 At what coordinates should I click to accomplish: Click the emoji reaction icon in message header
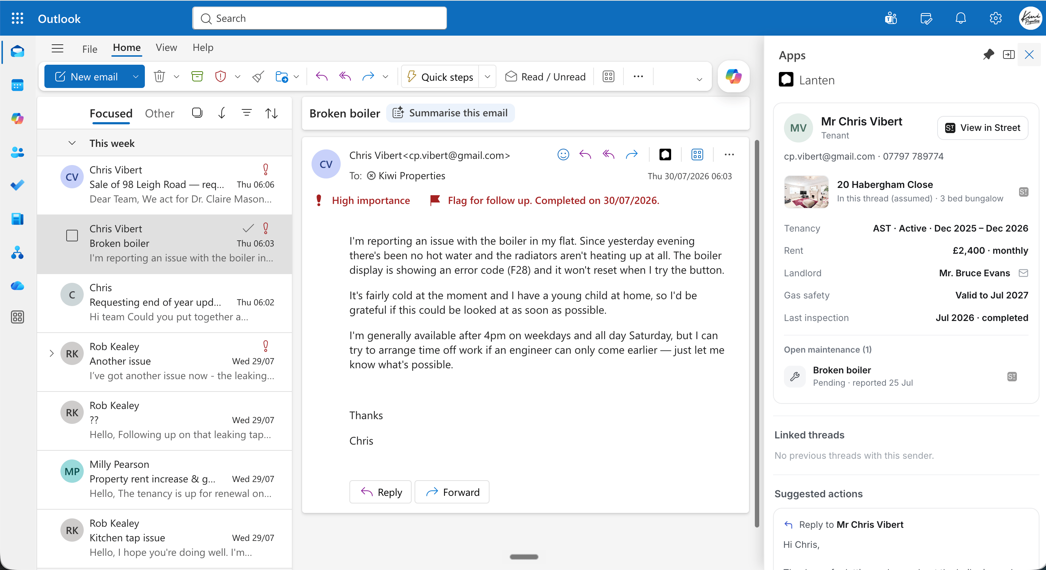(563, 154)
